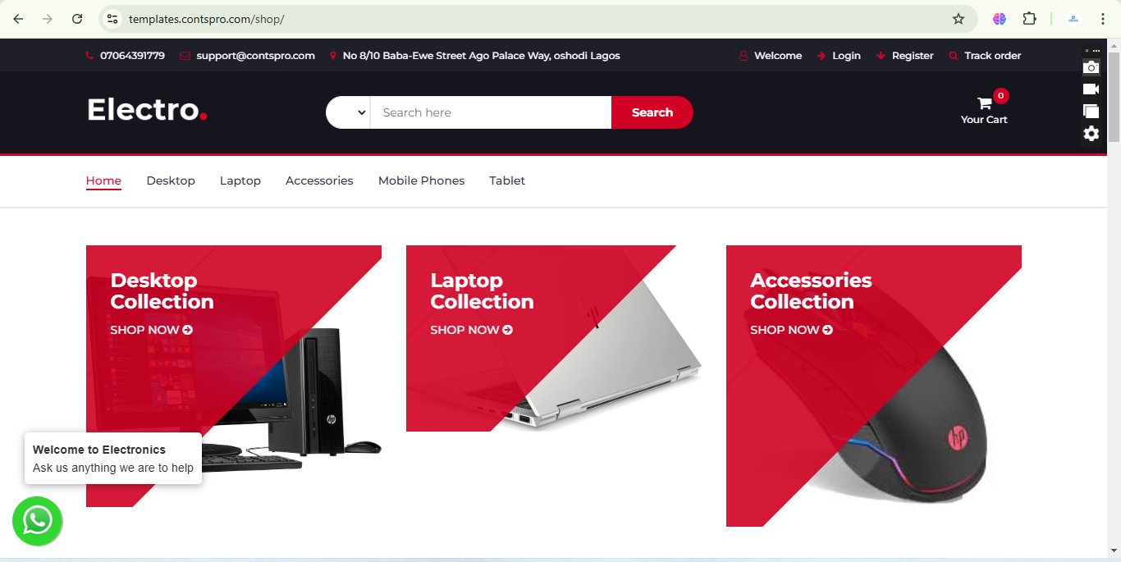Open the Laptop menu item

[x=240, y=180]
